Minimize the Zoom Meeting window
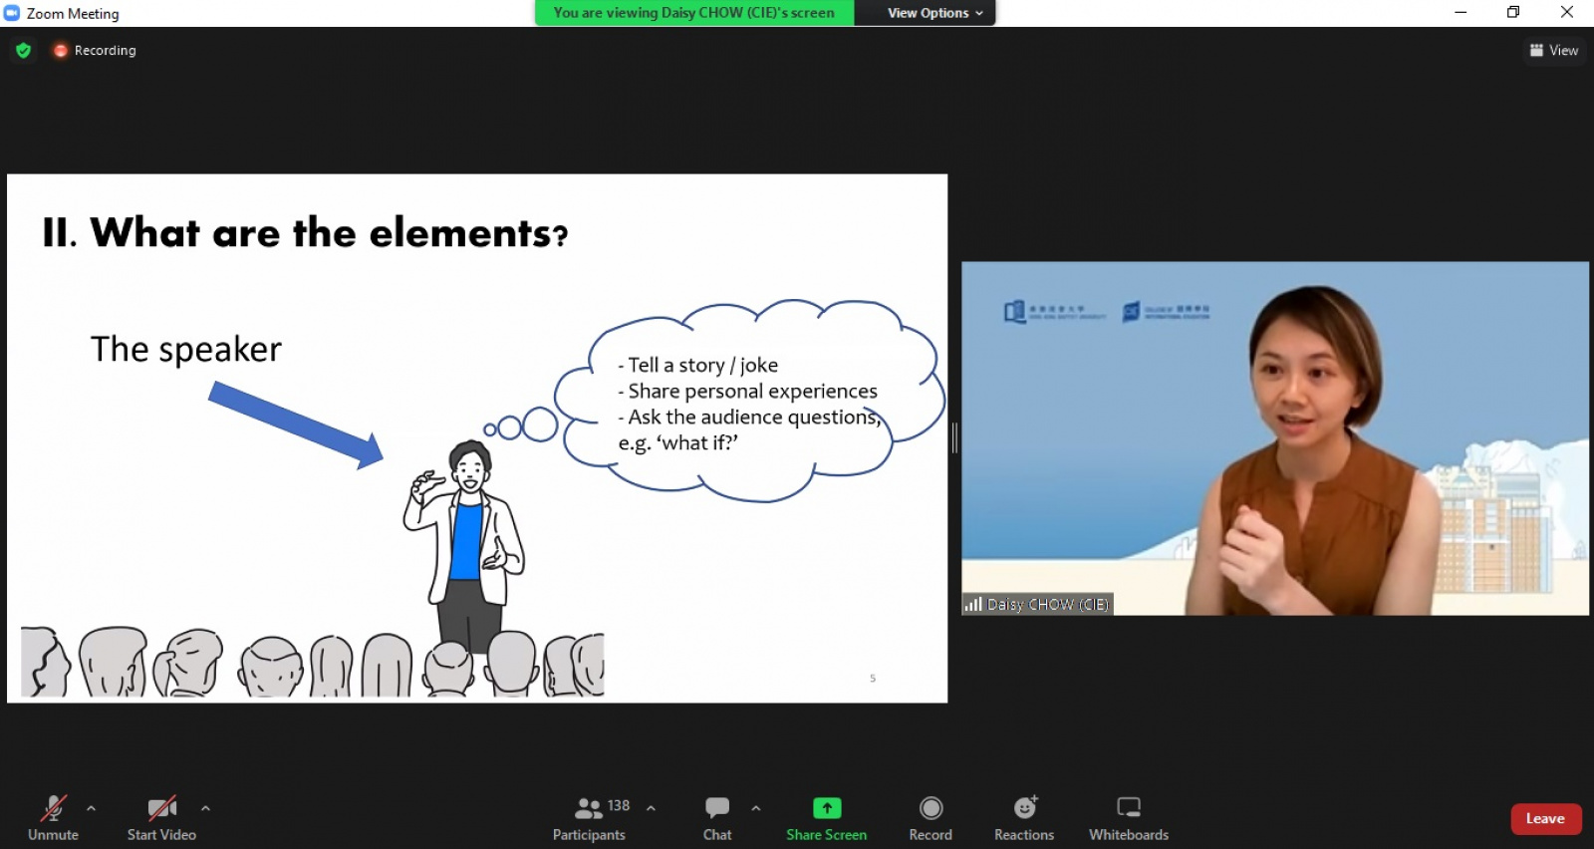1594x849 pixels. point(1461,13)
